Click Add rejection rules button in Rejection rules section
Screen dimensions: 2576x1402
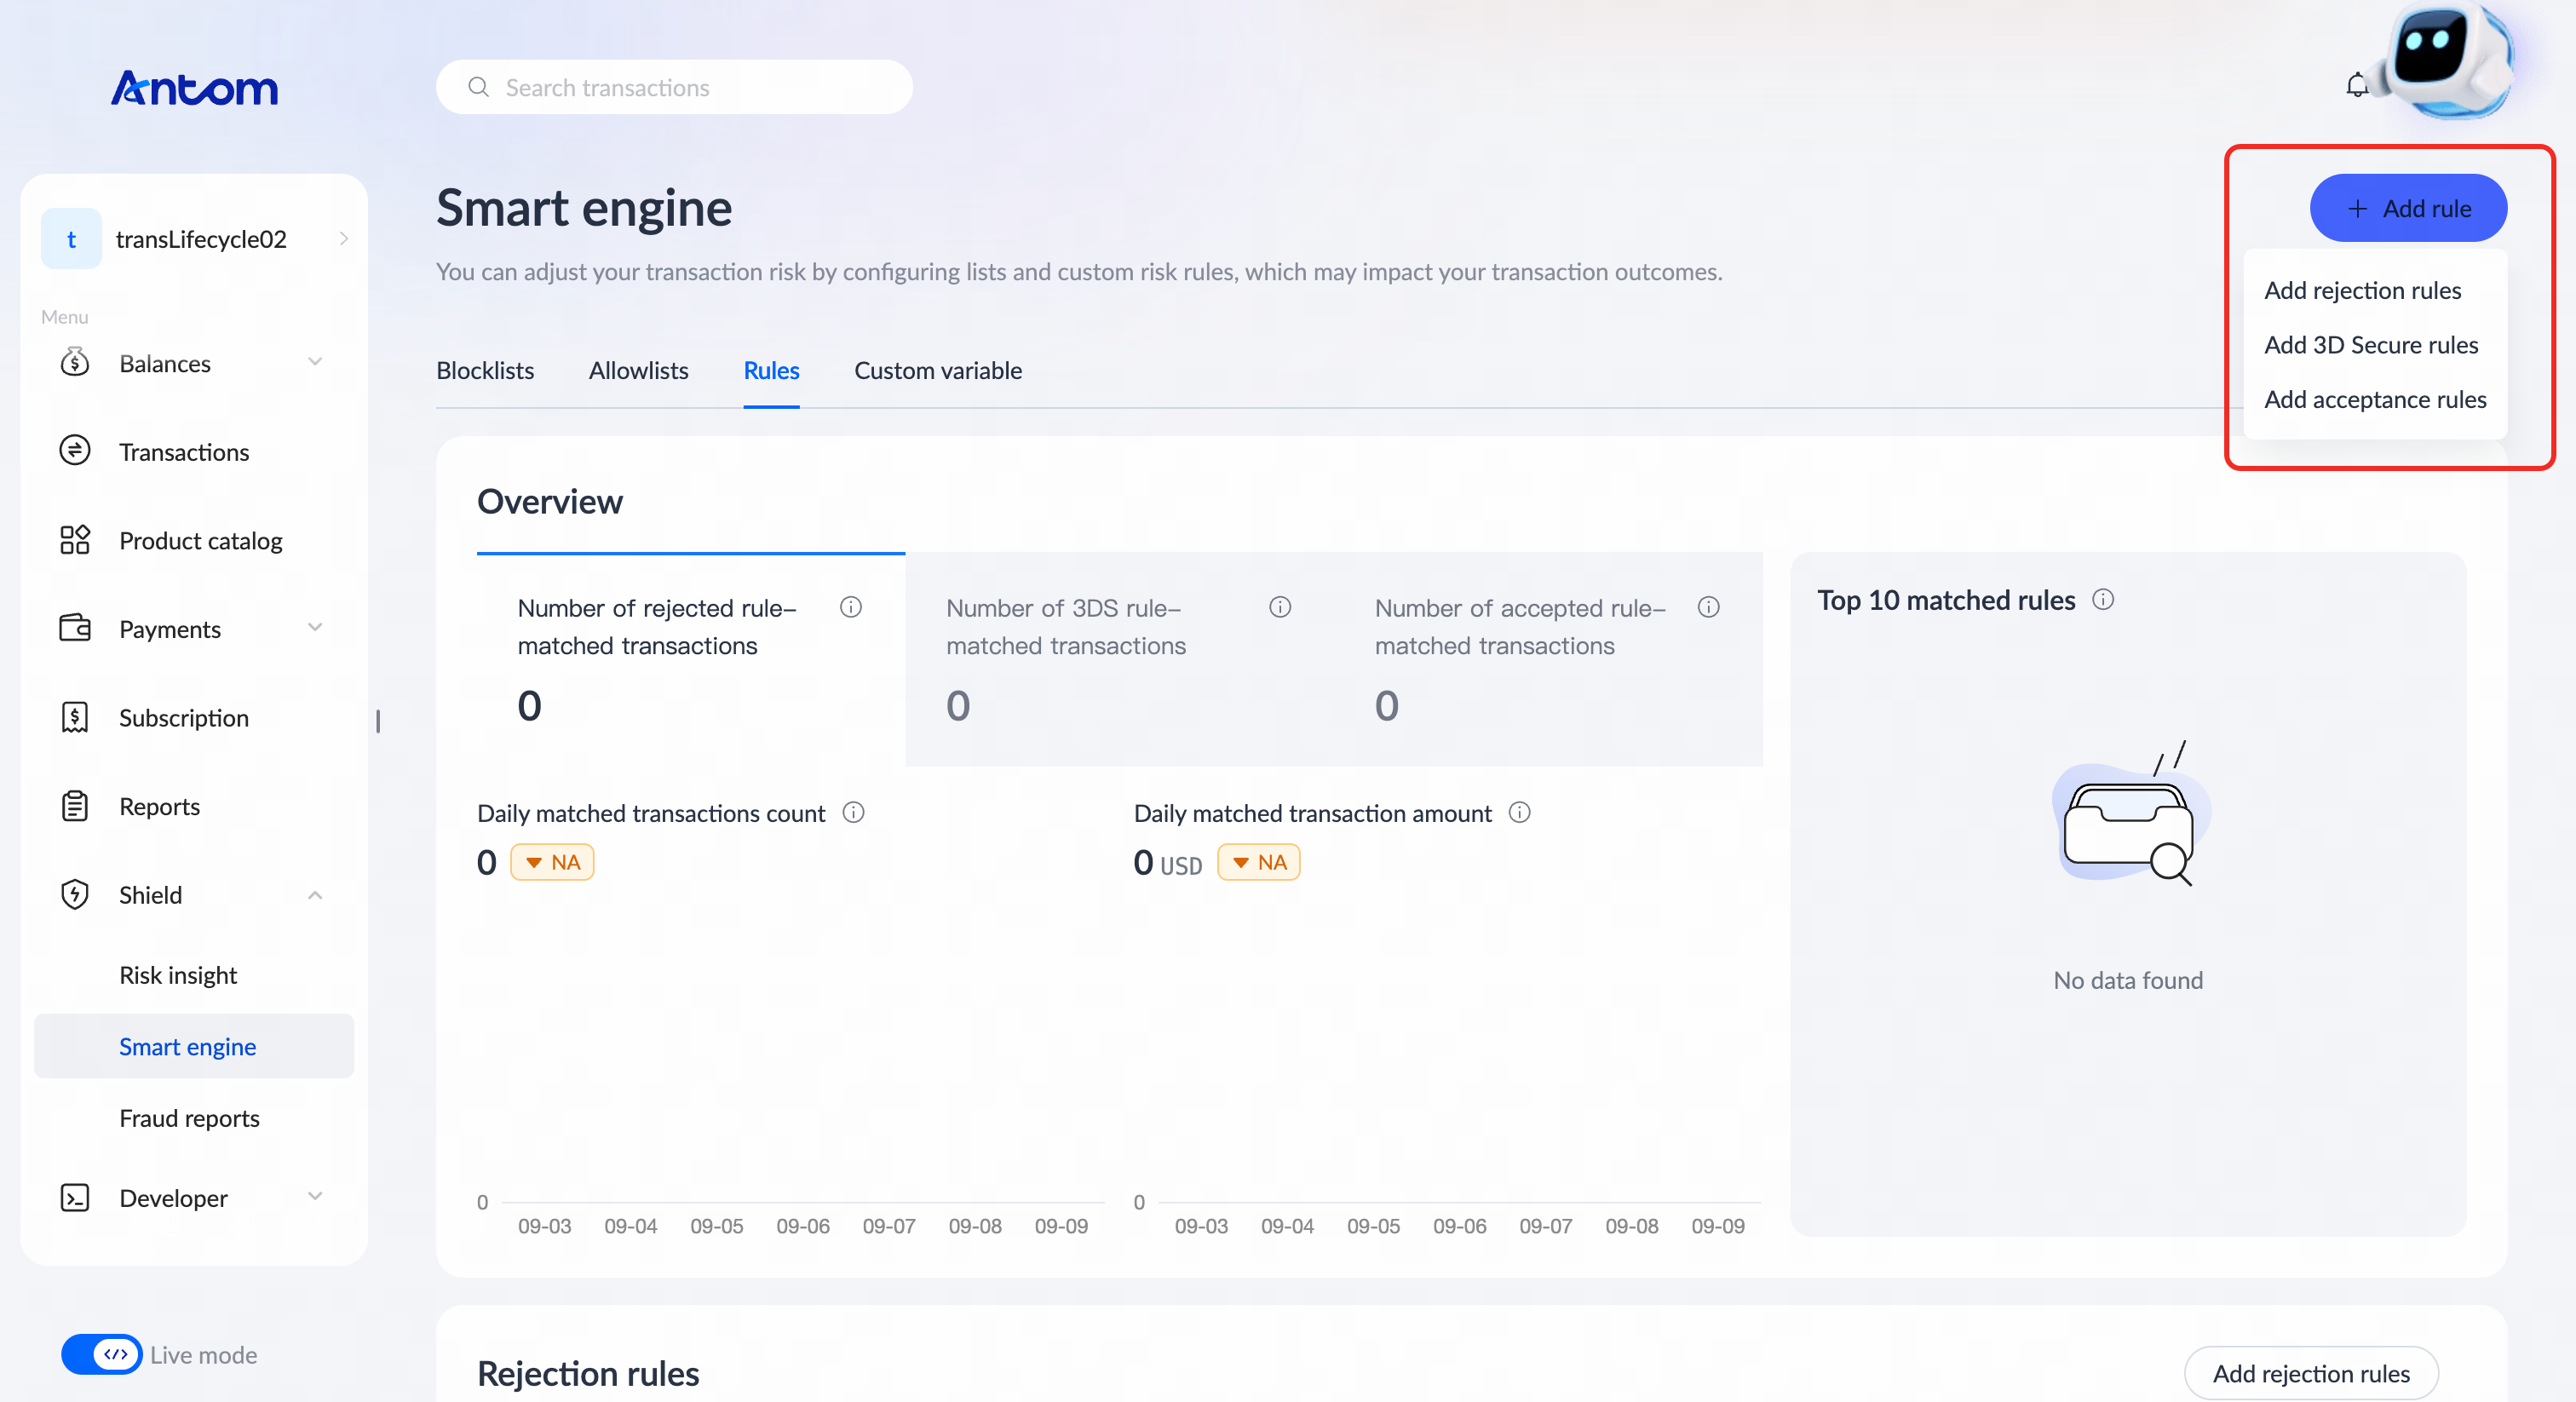[x=2310, y=1374]
